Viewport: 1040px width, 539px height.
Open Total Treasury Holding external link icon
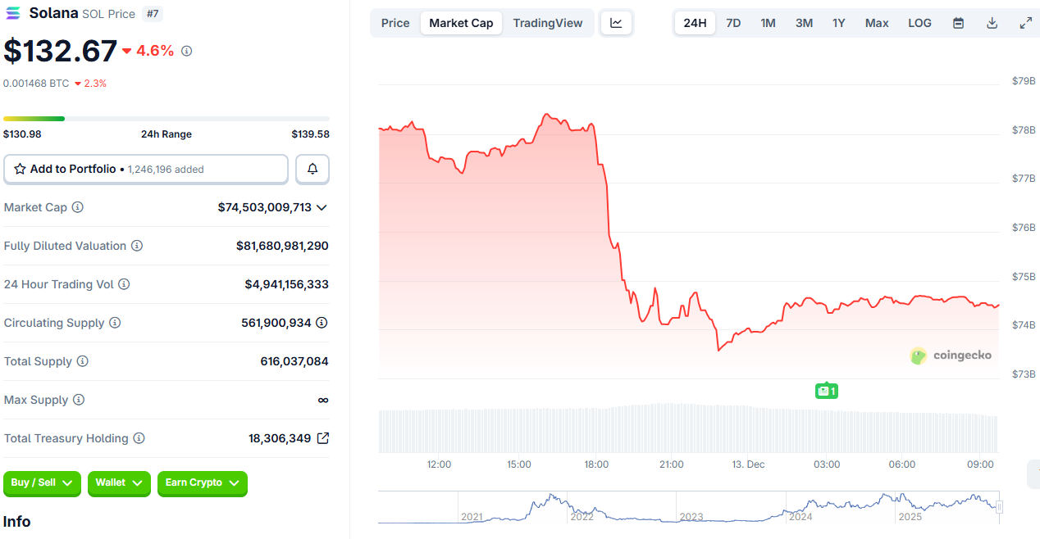[323, 438]
